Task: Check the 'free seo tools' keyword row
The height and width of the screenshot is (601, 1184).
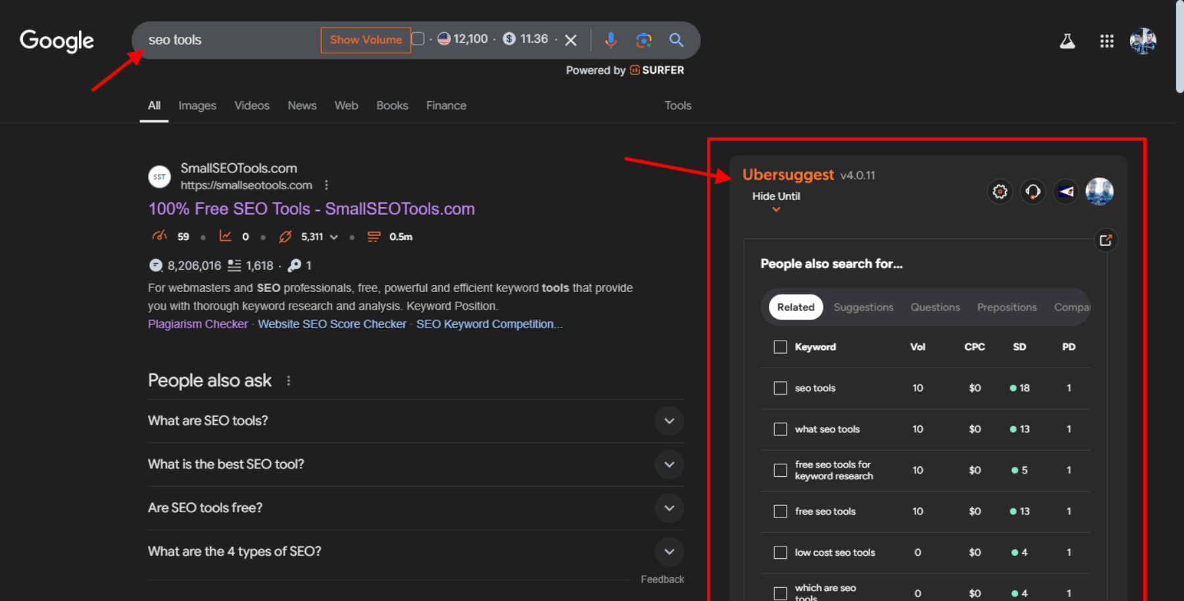Action: pos(780,511)
